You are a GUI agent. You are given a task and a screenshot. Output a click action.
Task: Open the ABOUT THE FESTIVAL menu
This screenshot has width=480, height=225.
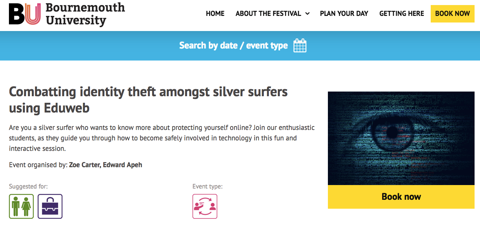[268, 14]
